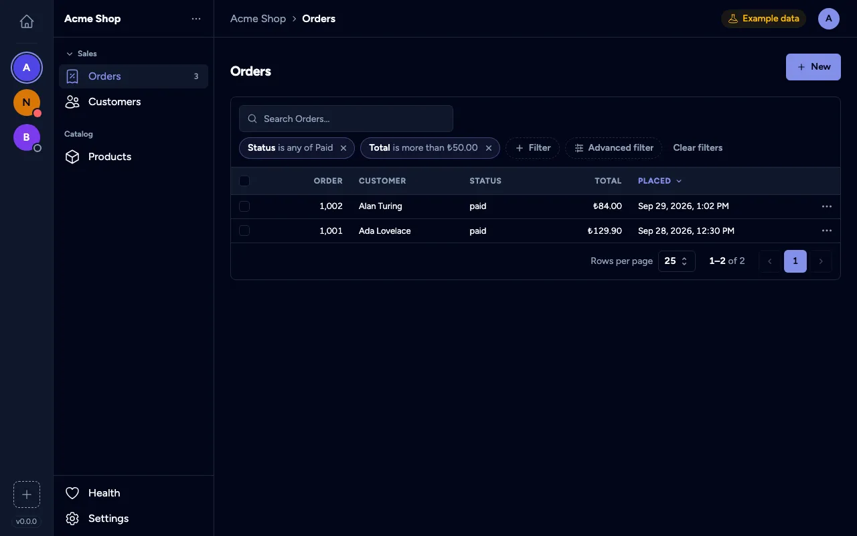Open row actions for order 1,001

[827, 230]
